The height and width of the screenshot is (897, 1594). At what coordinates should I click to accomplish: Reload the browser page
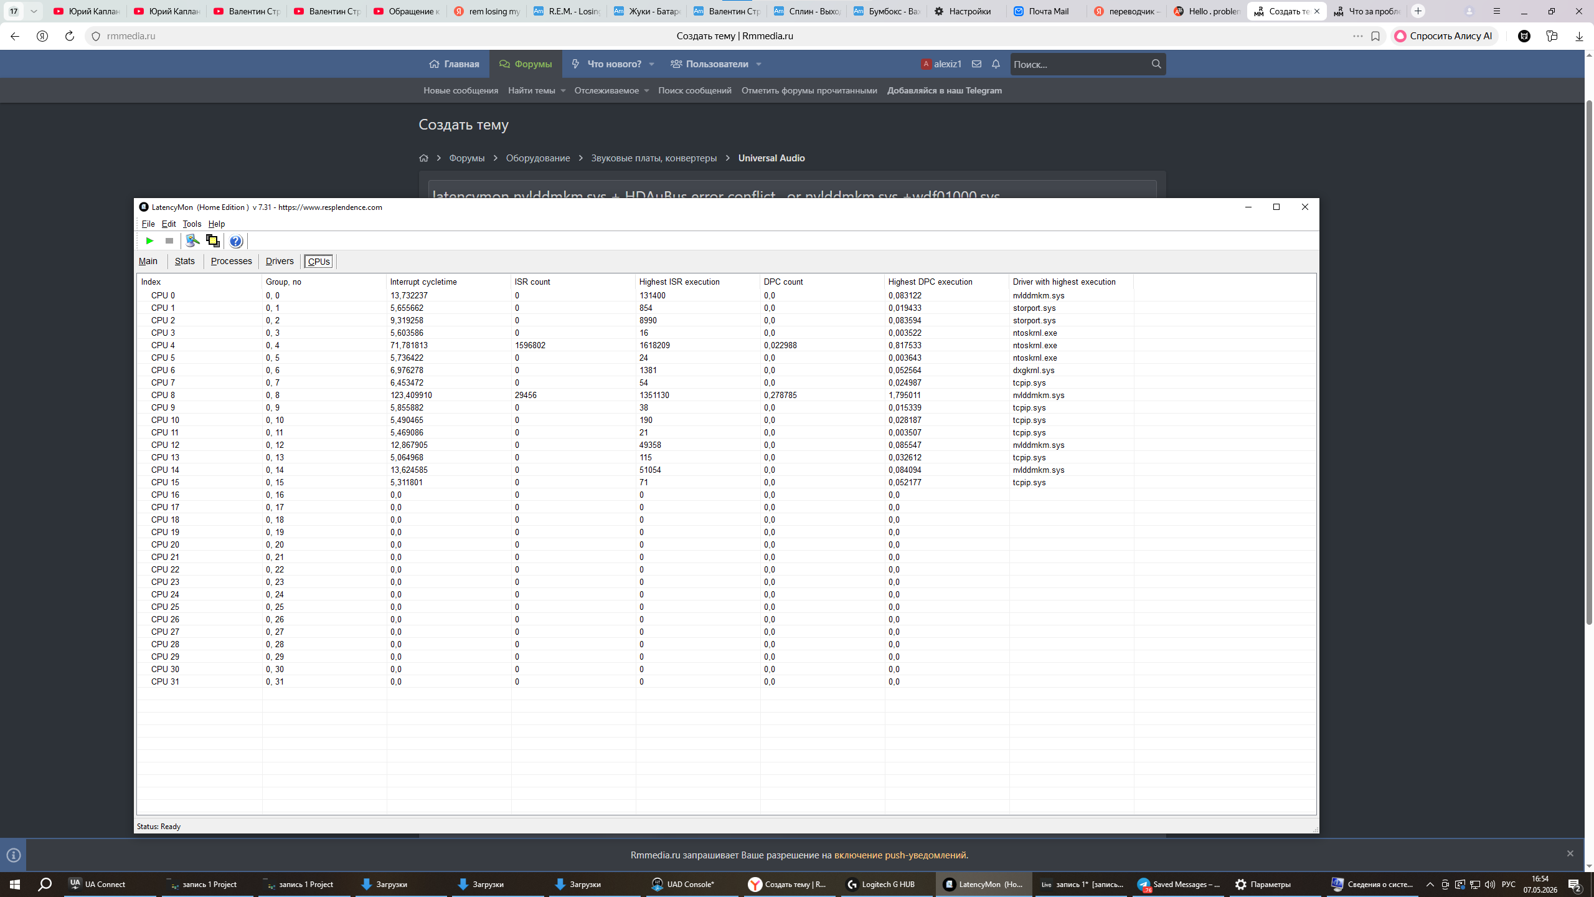70,36
